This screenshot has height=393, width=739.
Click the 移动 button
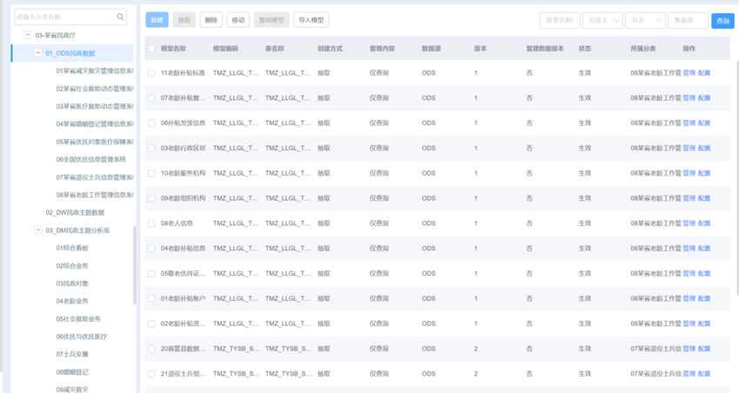point(238,20)
